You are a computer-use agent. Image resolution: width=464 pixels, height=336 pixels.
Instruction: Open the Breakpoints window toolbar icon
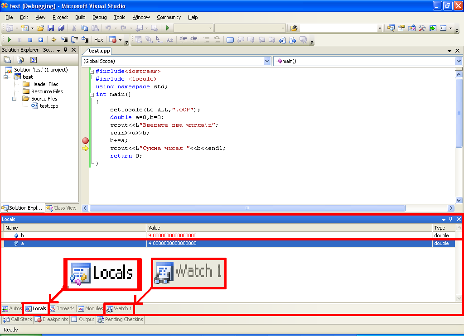coord(113,40)
